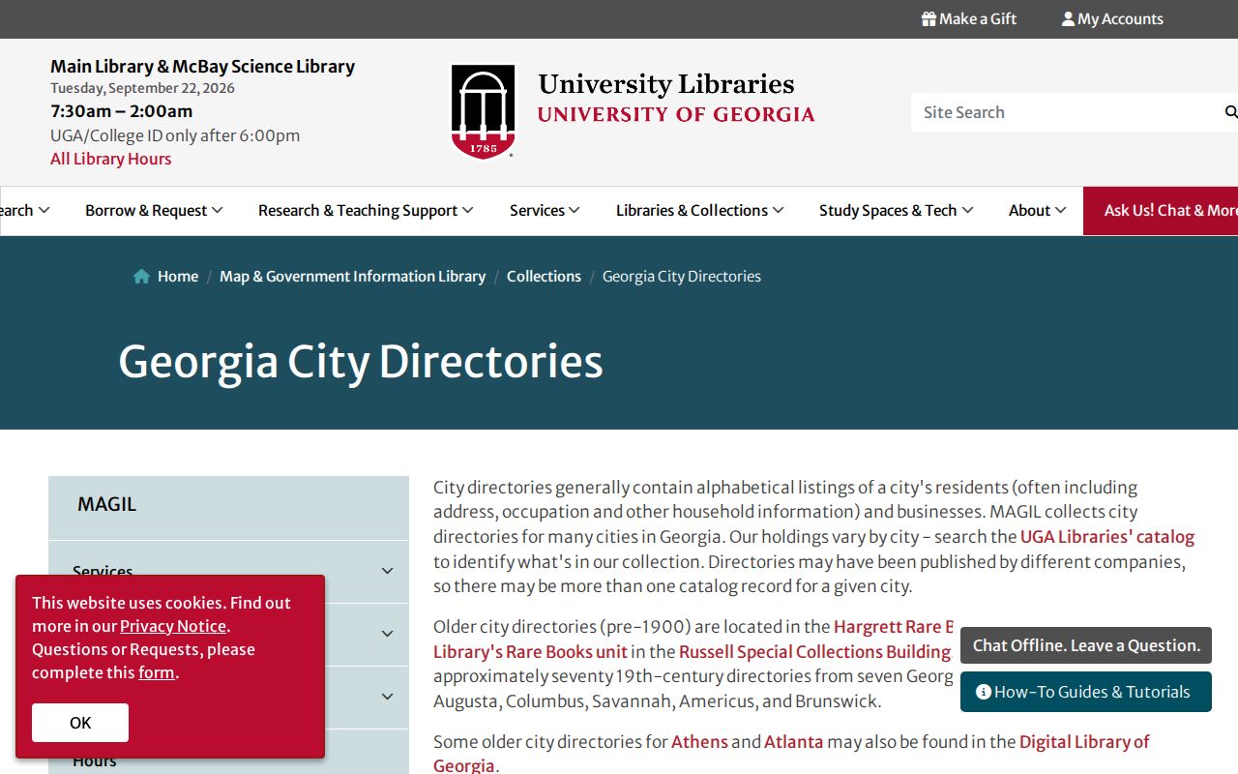
Task: Open the Privacy Notice link
Action: [173, 626]
